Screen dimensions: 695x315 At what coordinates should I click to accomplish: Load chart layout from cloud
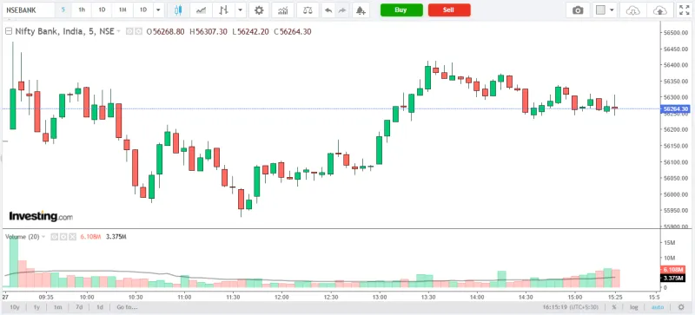point(633,10)
